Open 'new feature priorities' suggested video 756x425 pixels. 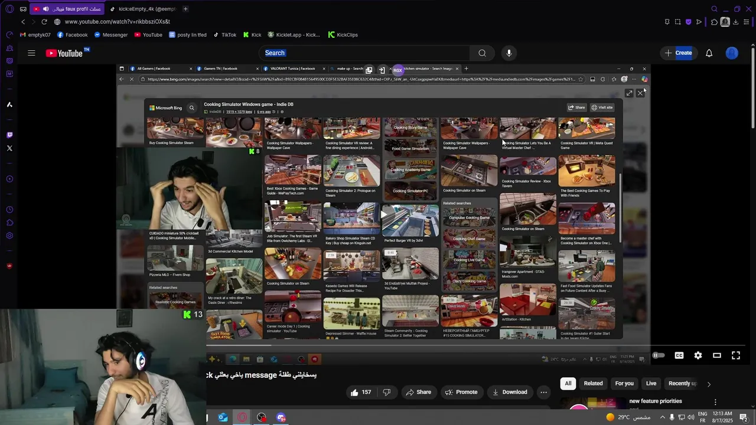(656, 401)
